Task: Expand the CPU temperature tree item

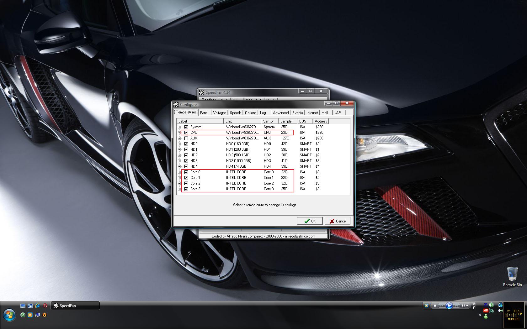Action: coord(179,133)
